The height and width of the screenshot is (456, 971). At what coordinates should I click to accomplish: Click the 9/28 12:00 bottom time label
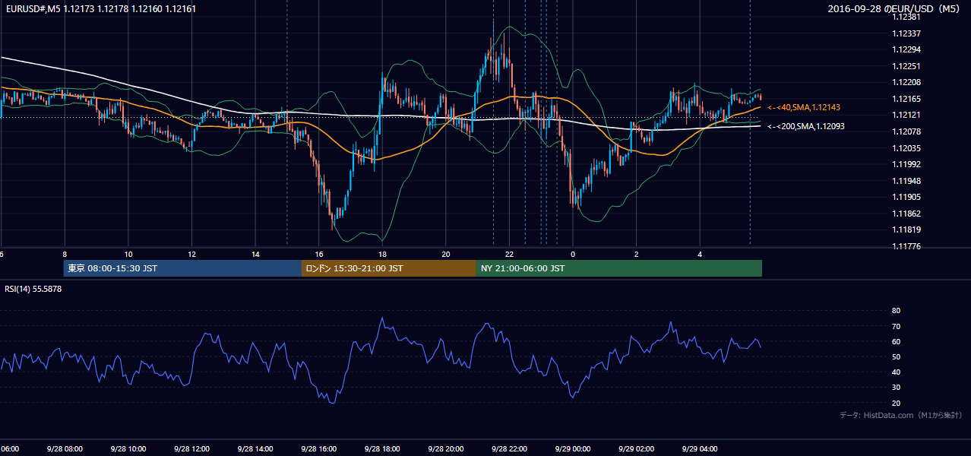(x=191, y=449)
